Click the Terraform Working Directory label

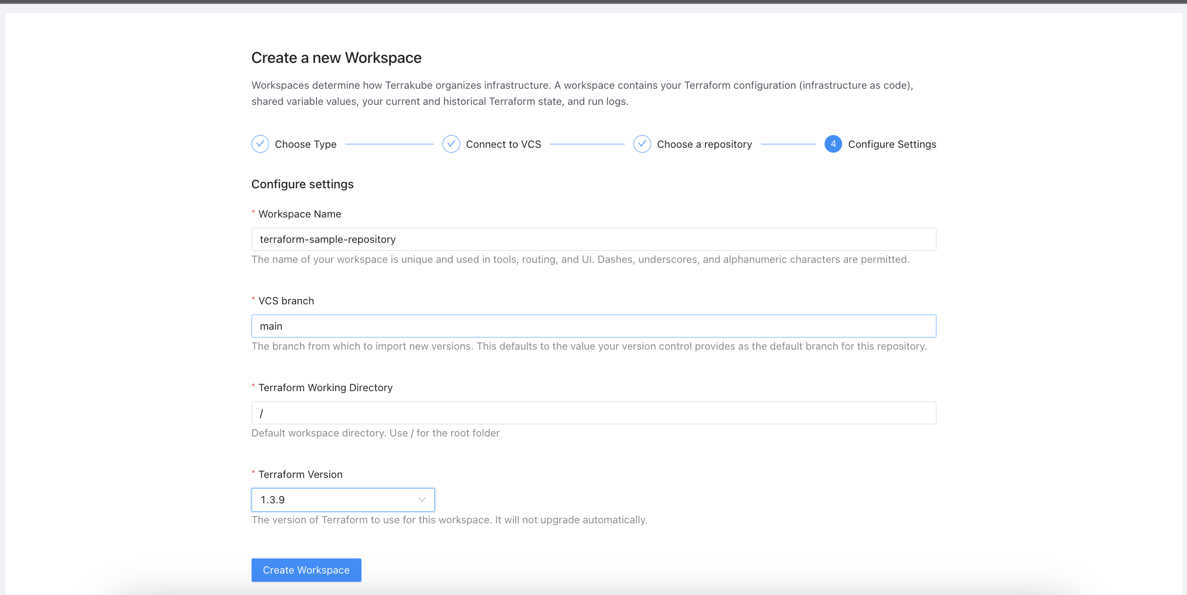(x=325, y=388)
